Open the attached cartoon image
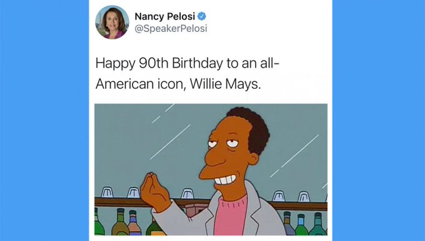425x241 pixels. click(211, 170)
